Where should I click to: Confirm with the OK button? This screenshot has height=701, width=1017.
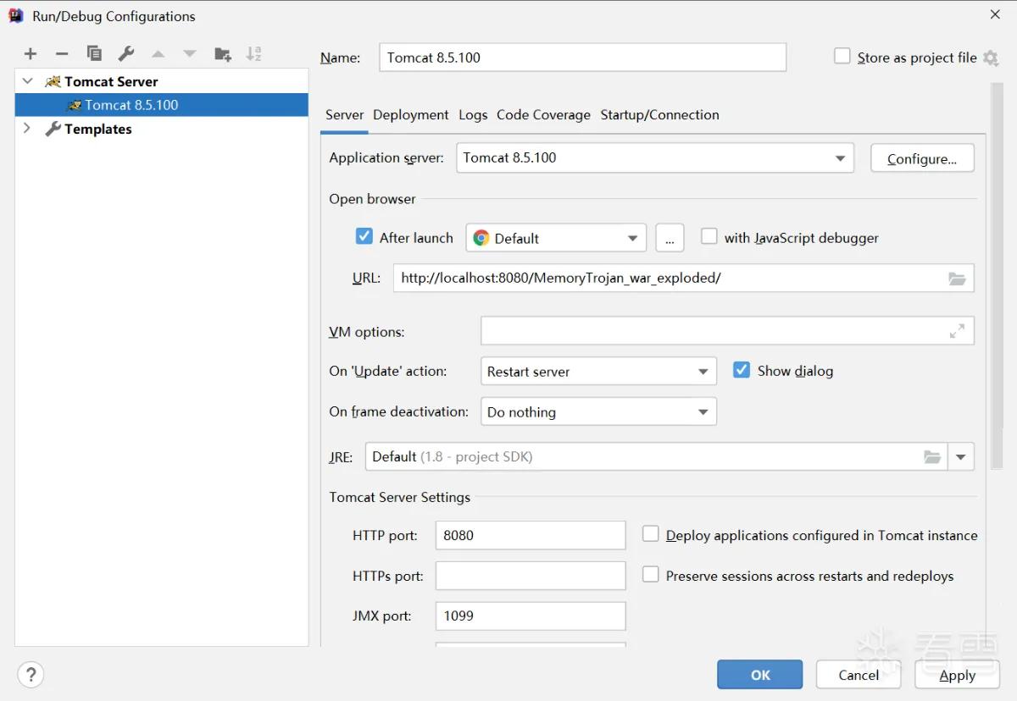[760, 675]
